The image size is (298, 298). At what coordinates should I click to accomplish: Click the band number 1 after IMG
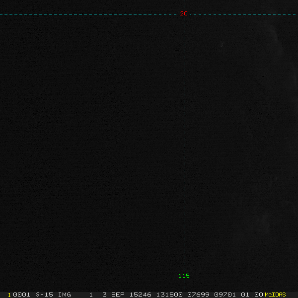[x=91, y=295]
